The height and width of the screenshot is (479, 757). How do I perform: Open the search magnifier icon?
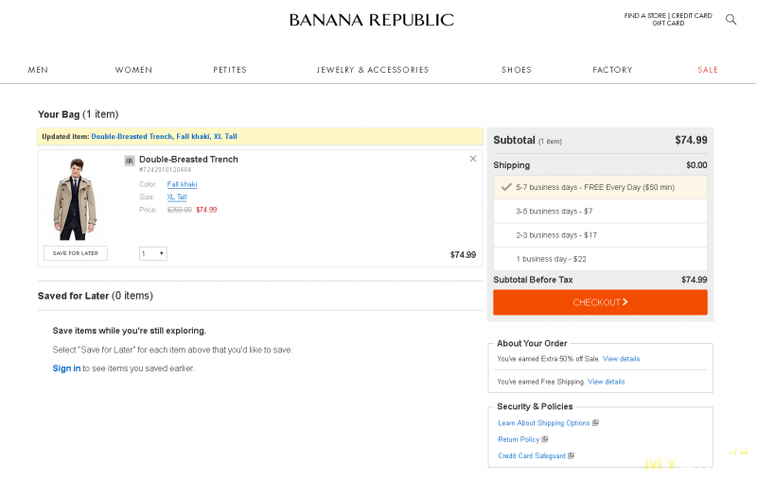tap(731, 19)
